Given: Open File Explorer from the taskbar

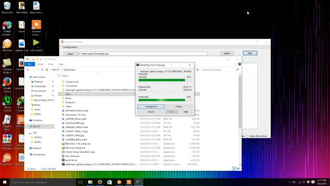Looking at the screenshot, I should point(90,182).
